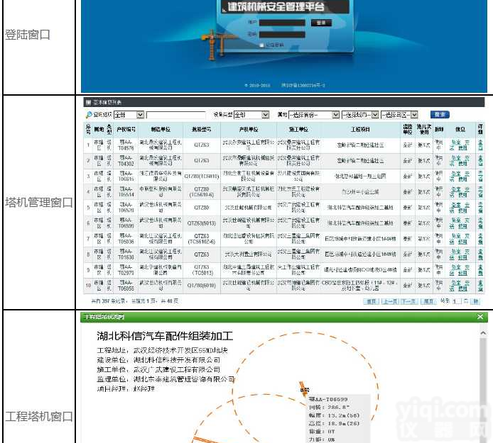Click the username input field
This screenshot has height=443, width=493.
click(283, 23)
